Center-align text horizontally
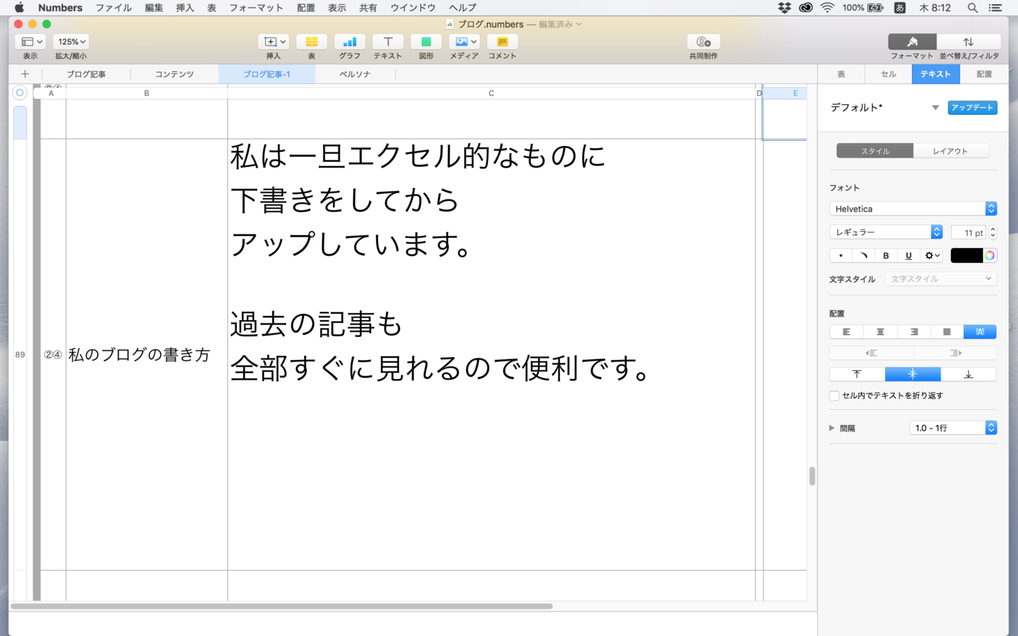The image size is (1018, 636). click(880, 332)
